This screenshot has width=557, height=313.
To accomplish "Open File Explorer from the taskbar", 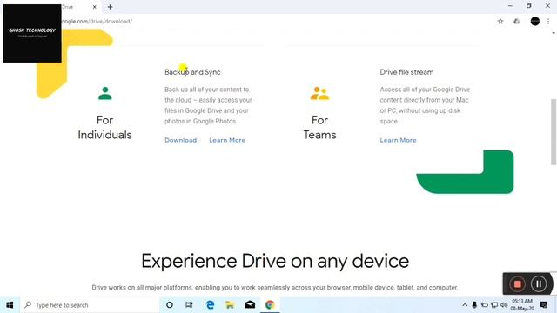I will [230, 305].
